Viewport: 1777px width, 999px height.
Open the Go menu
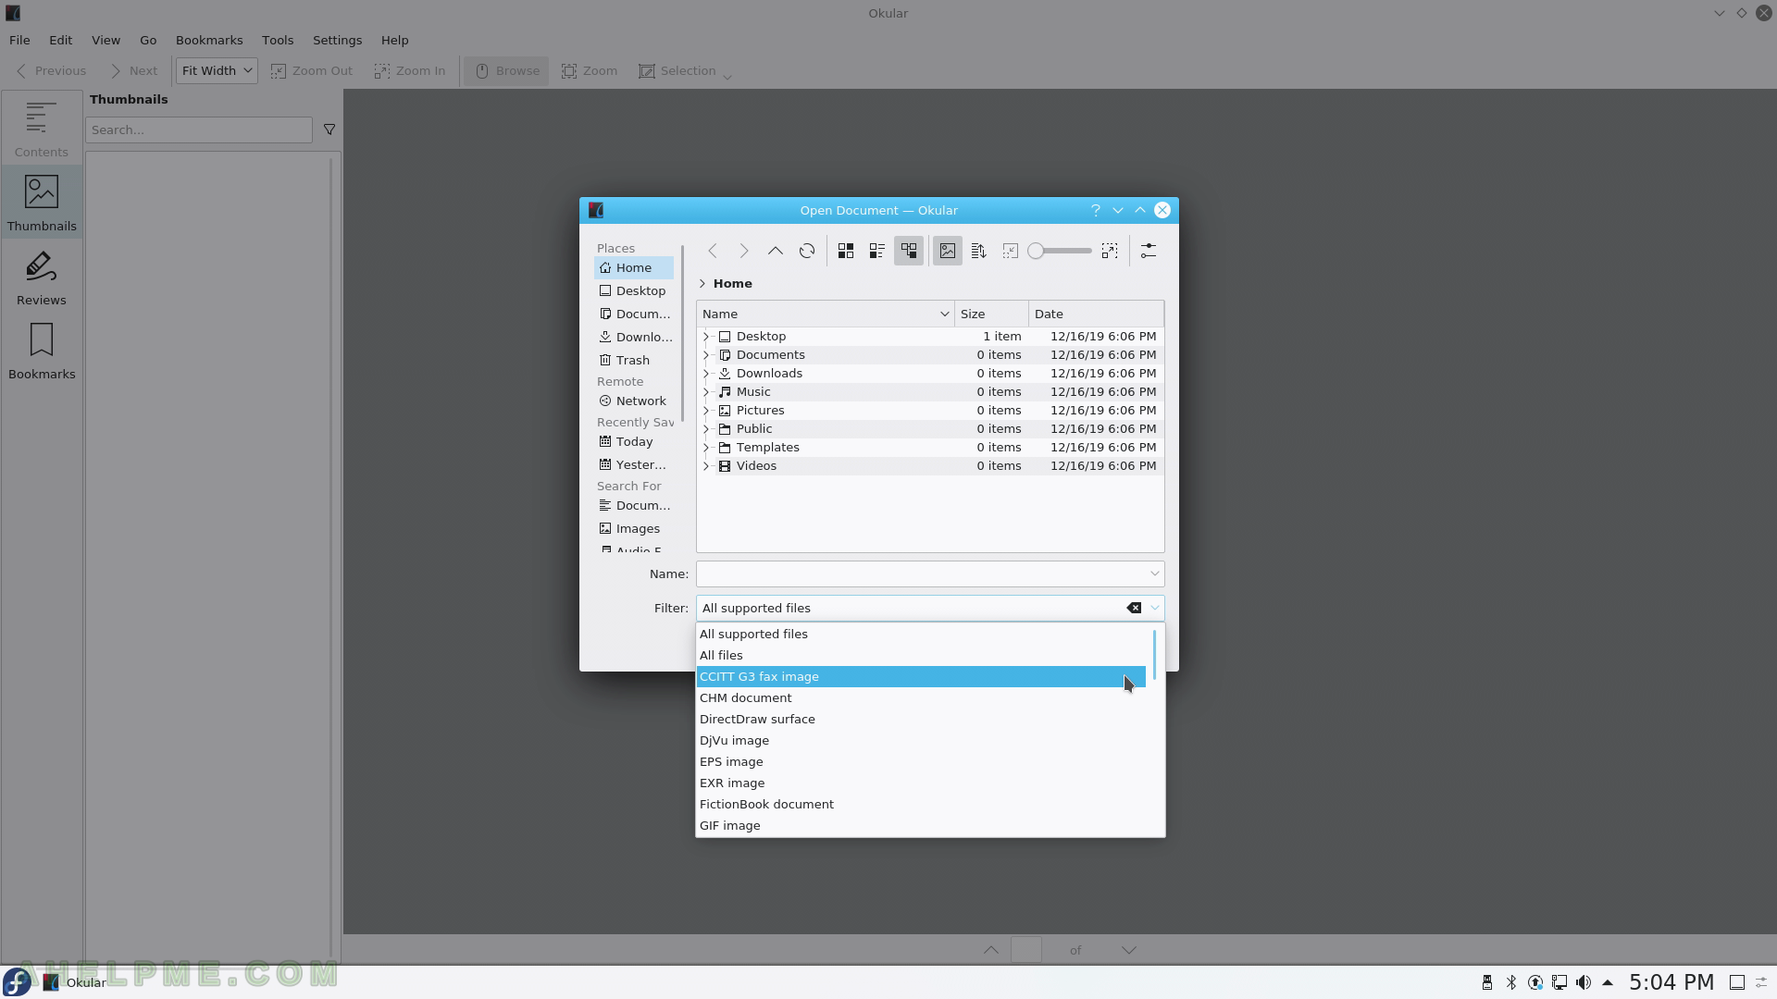(148, 40)
